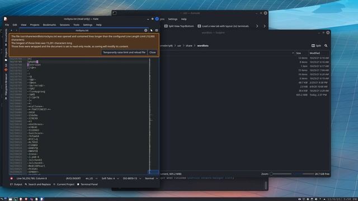Click the pencil icon beside Kate's tab bar
Viewport: 358px width, 201px height.
152,30
